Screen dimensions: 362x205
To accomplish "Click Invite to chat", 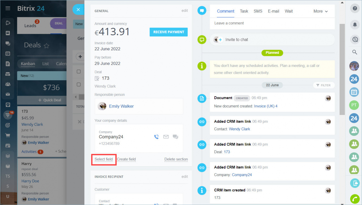I will (x=237, y=40).
